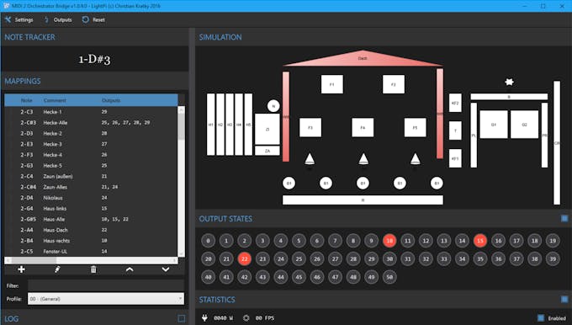
Task: Click the FPS gear icon in statistics
Action: 246,318
